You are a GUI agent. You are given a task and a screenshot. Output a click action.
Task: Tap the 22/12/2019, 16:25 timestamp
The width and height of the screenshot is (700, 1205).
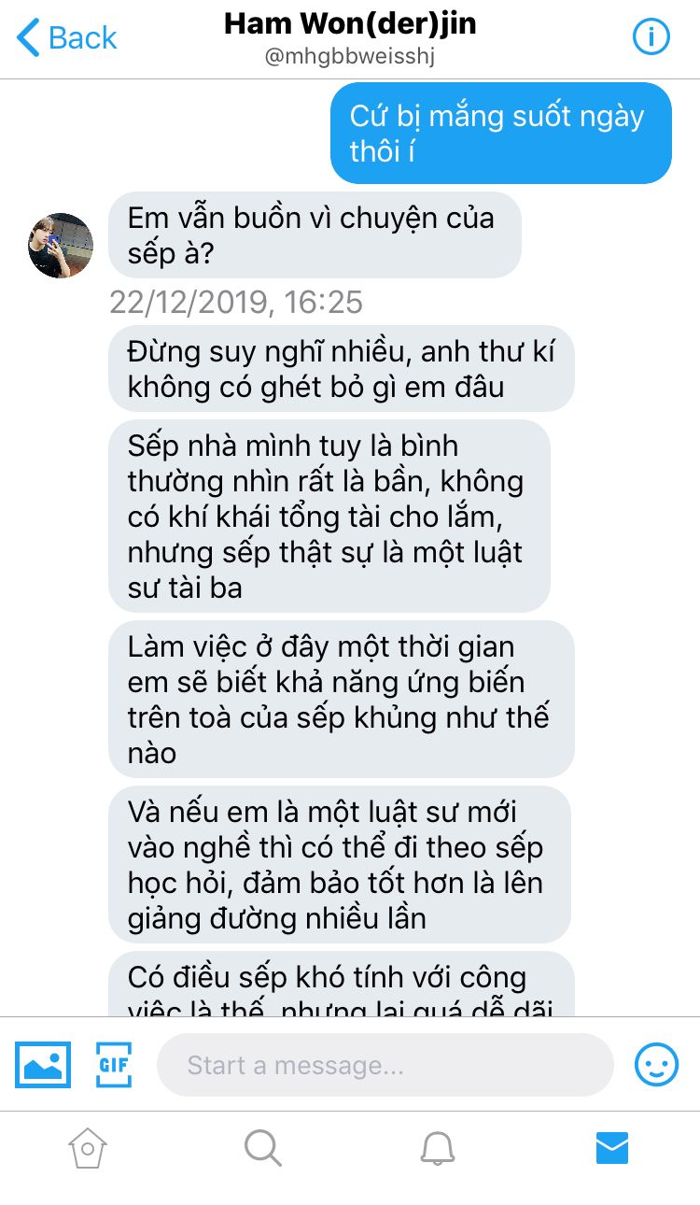tap(236, 303)
